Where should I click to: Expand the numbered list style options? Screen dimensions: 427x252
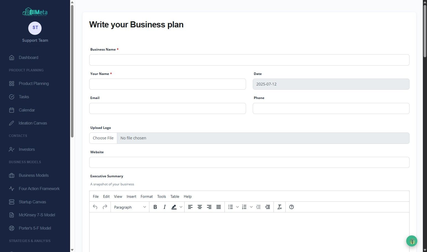click(x=251, y=207)
